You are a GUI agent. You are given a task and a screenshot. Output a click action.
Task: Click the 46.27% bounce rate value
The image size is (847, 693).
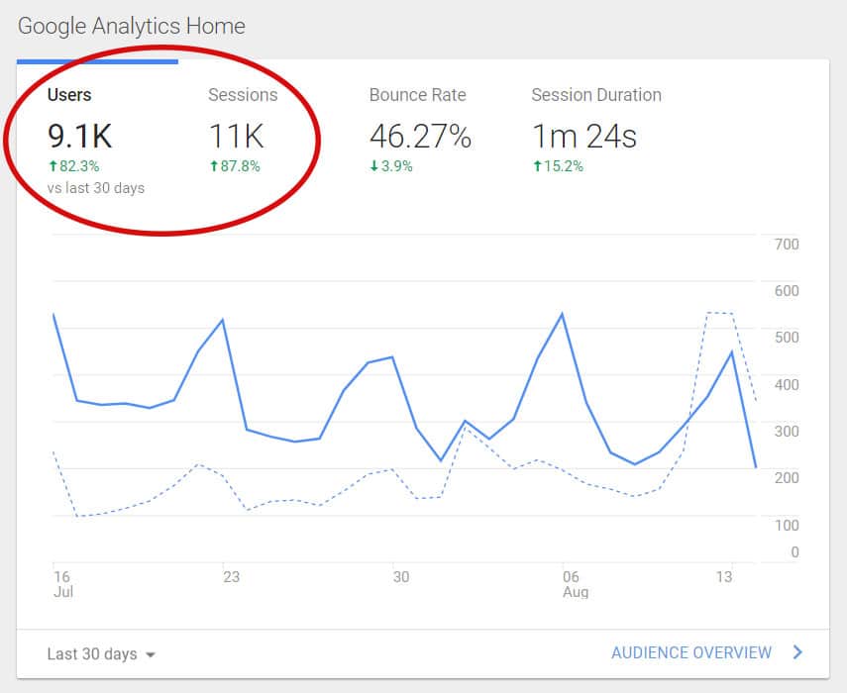(x=420, y=136)
